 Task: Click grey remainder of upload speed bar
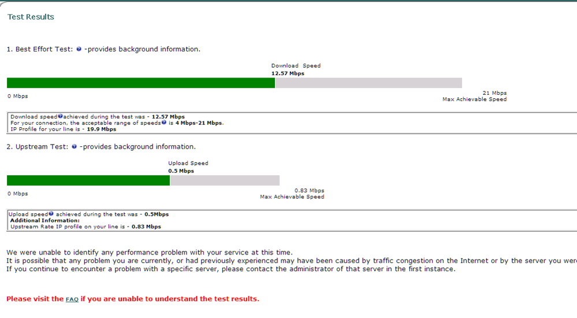225,180
